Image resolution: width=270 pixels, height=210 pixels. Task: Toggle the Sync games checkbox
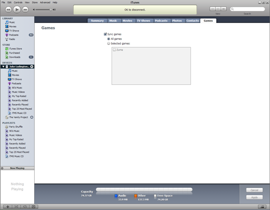point(105,34)
